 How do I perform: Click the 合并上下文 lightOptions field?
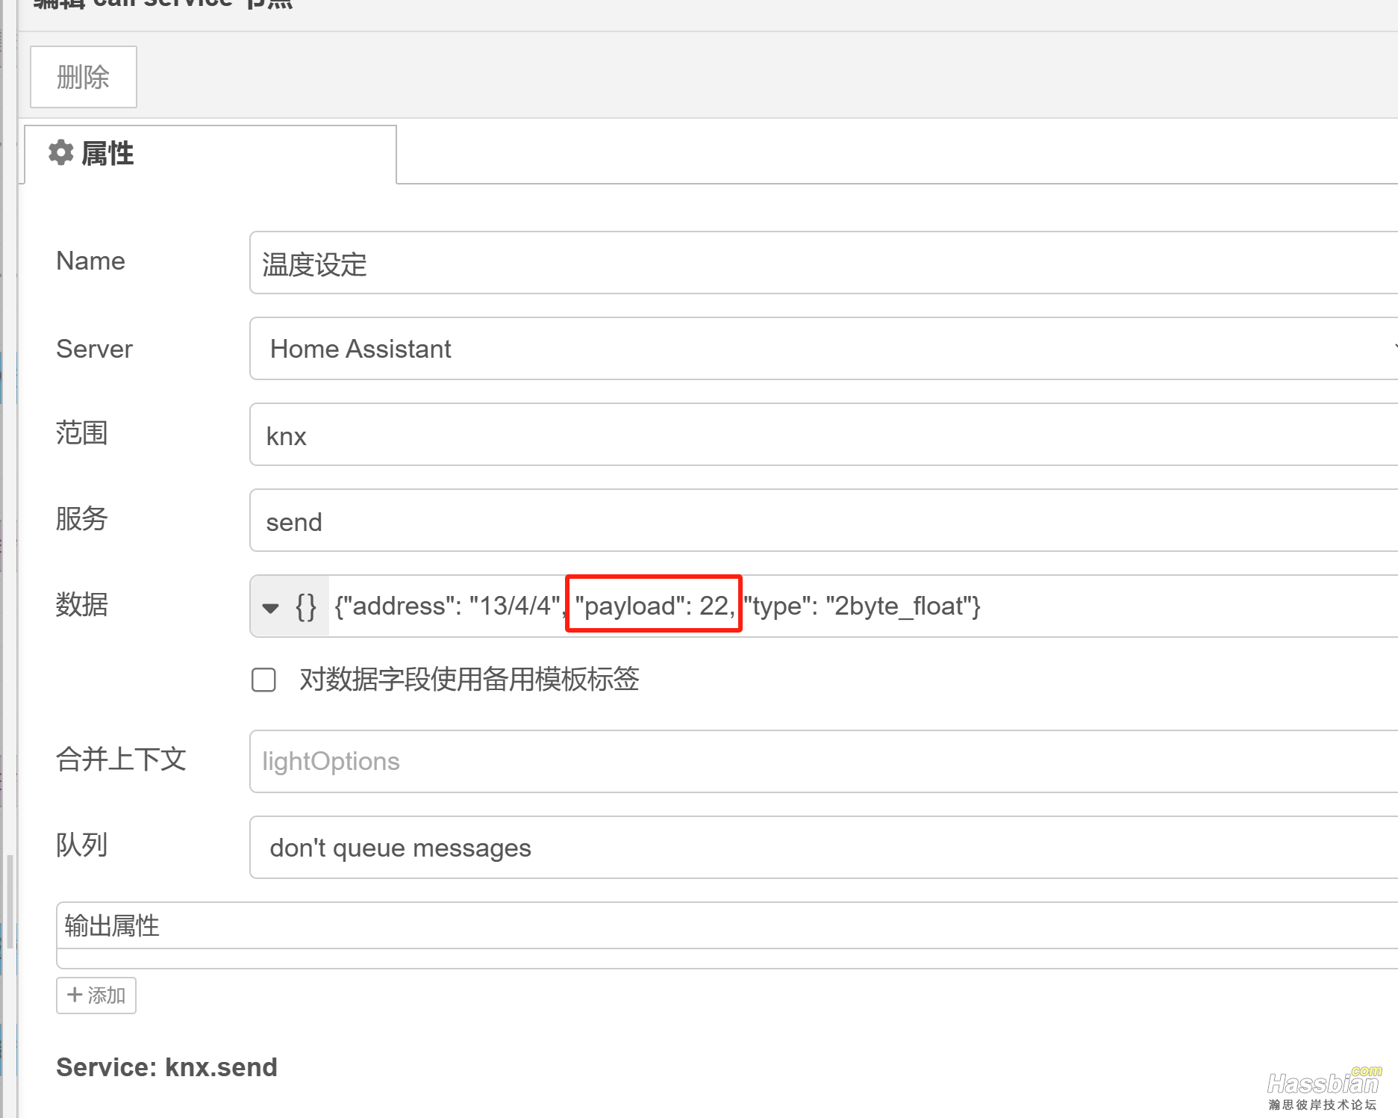coord(823,761)
